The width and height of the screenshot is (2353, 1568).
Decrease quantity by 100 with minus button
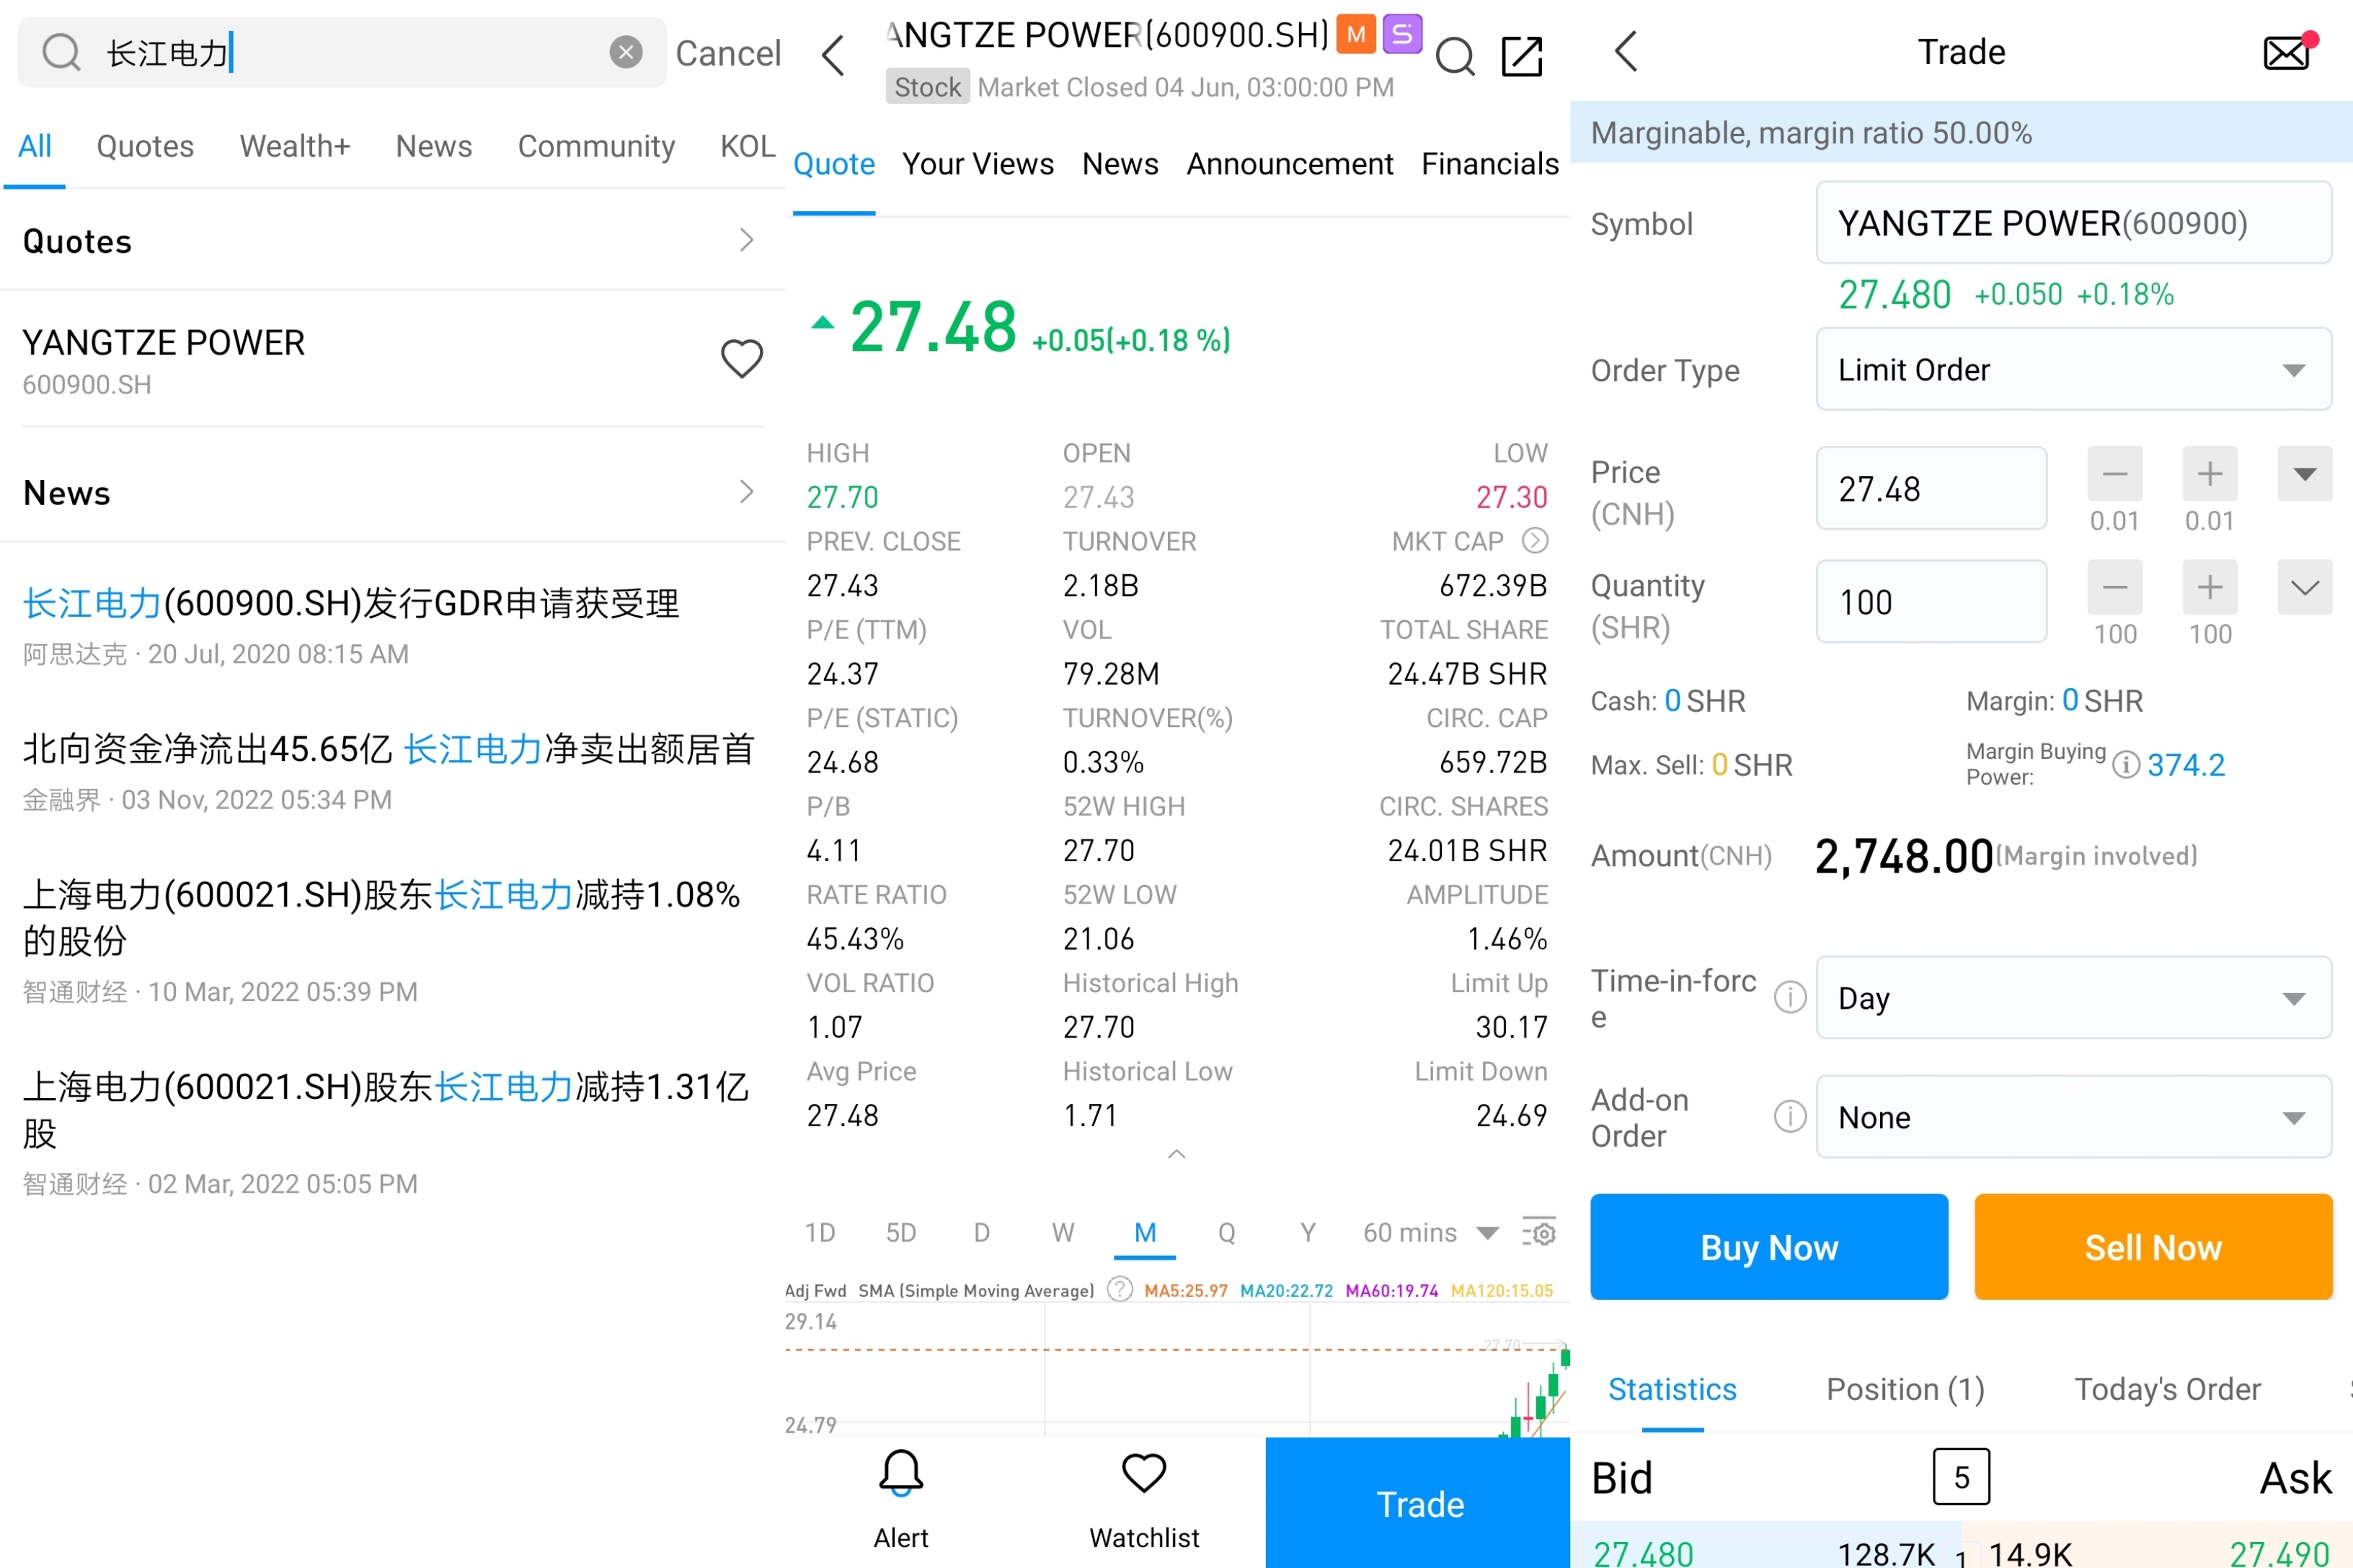pyautogui.click(x=2115, y=587)
